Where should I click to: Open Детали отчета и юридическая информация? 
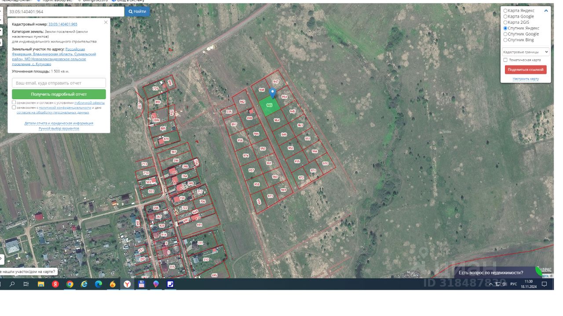pyautogui.click(x=59, y=123)
